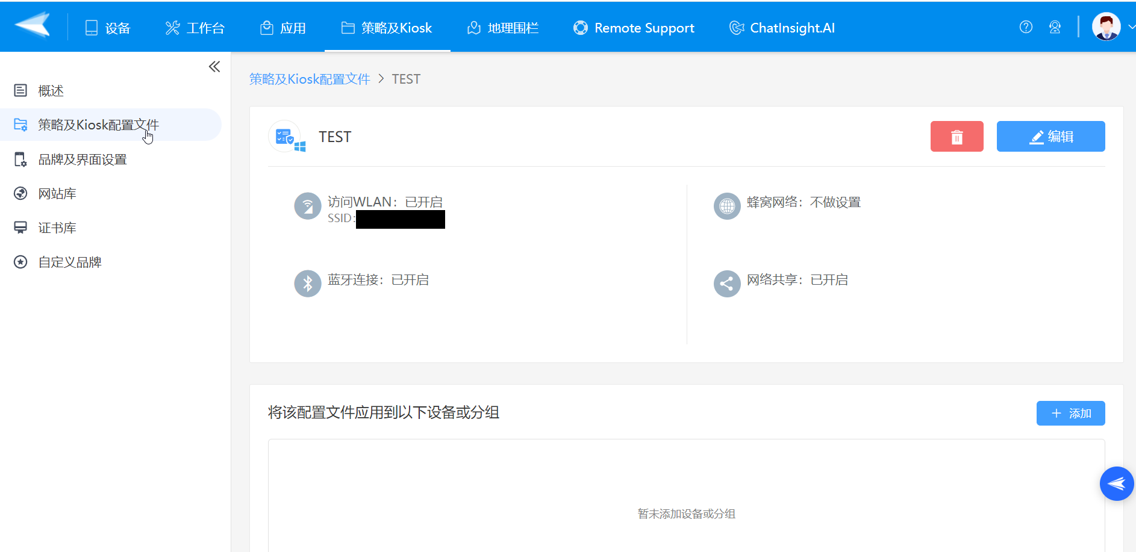Click the customer support headset icon
The image size is (1136, 552).
point(1055,27)
